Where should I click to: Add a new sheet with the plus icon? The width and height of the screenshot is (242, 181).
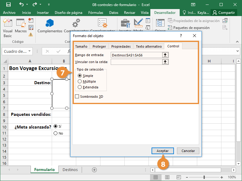[x=94, y=170]
